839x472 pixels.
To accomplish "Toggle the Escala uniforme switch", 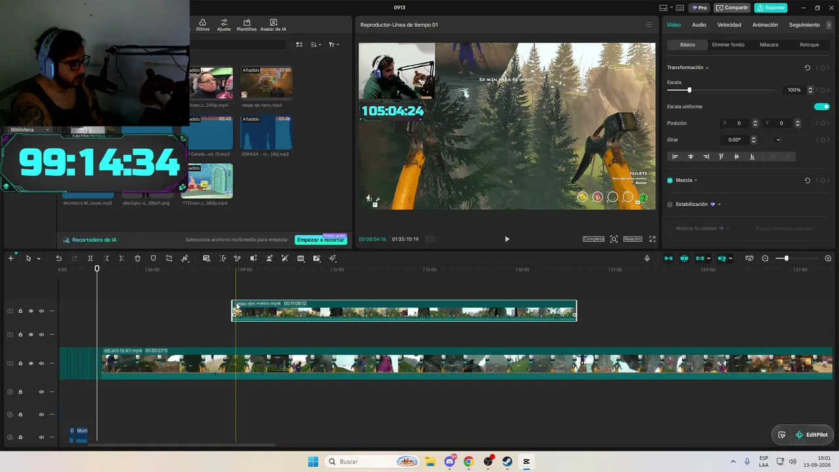I will (822, 107).
